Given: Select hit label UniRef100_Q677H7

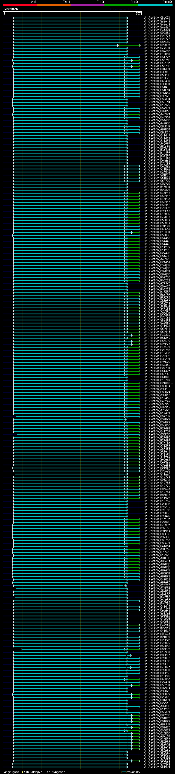Looking at the screenshot, I should [157, 417].
